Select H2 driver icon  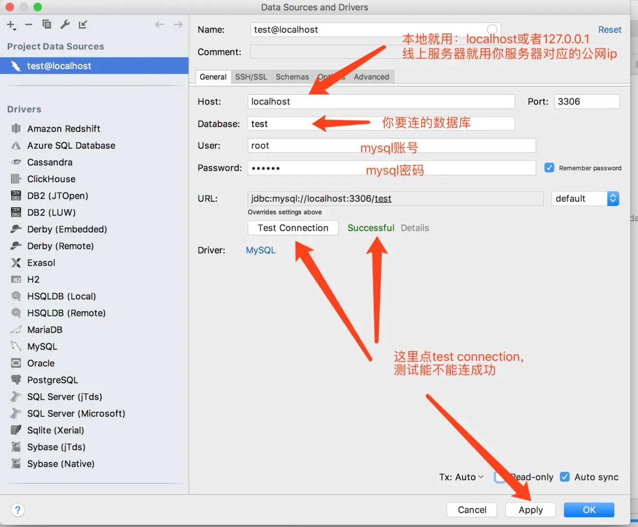click(x=16, y=279)
